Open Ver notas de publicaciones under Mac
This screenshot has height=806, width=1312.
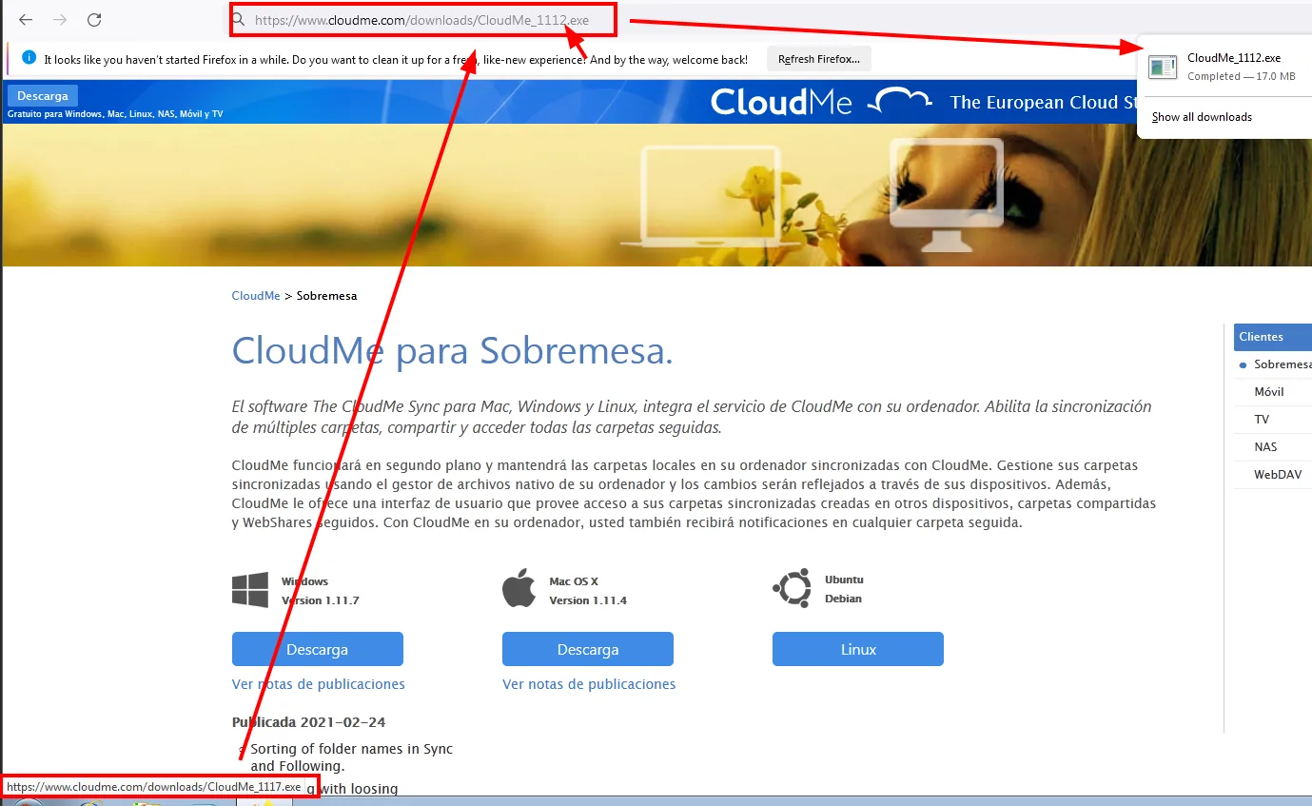point(589,684)
